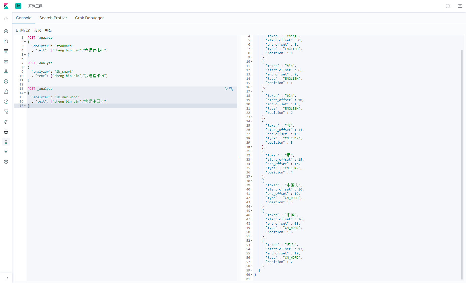Collapse editor block at line 8

point(25,67)
